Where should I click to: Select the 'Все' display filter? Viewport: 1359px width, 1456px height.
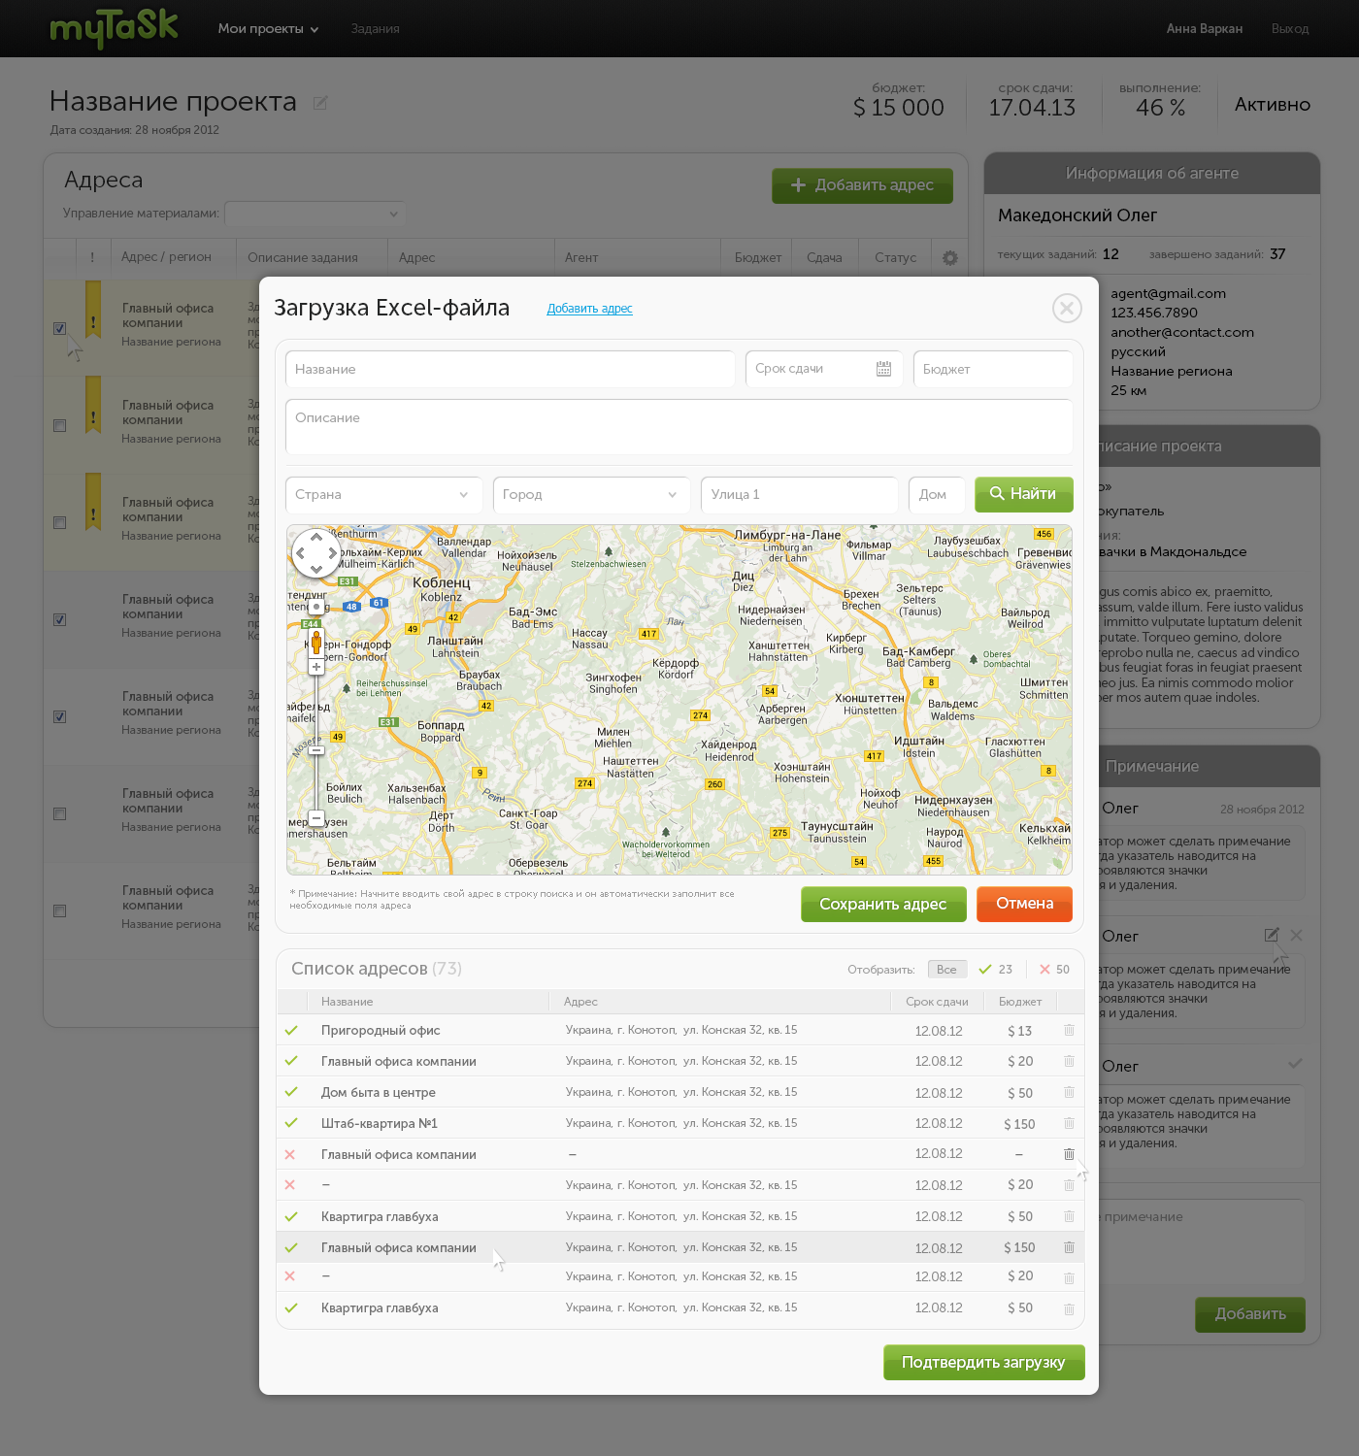946,970
